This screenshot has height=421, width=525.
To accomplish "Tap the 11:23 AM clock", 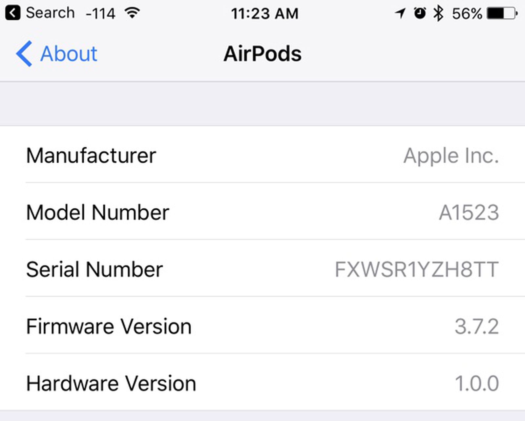I will pyautogui.click(x=264, y=14).
